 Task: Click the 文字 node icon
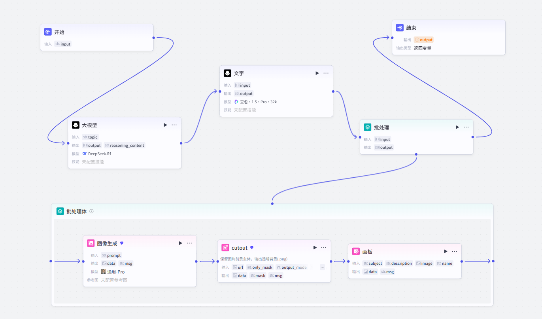[x=227, y=73]
